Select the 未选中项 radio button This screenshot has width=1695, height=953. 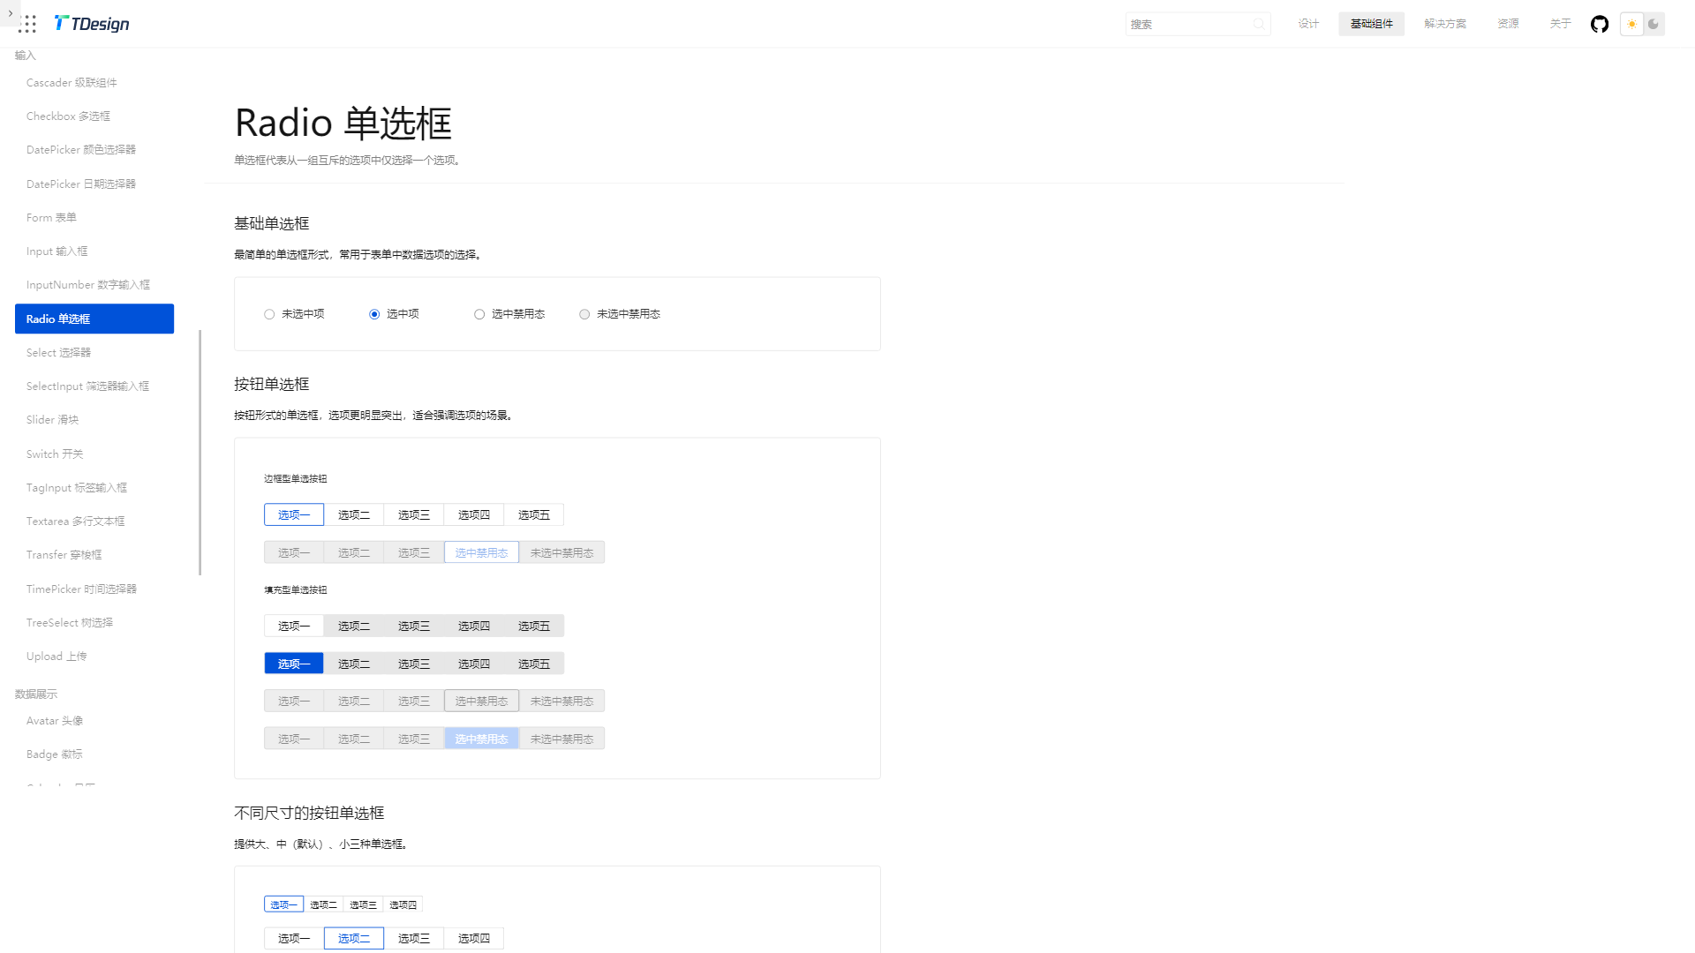[269, 314]
